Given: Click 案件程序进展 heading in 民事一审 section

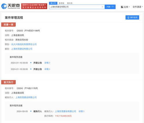Looking at the screenshot, I should pos(16,57).
